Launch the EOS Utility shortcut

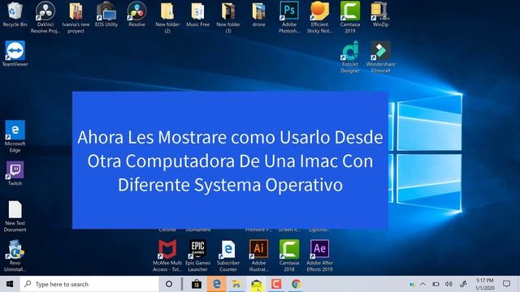106,14
